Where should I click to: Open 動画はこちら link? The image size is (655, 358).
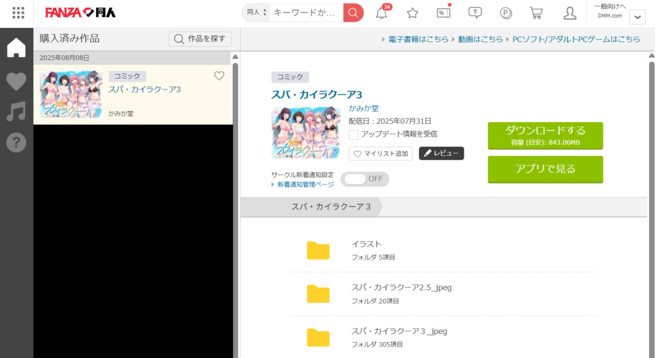(x=480, y=39)
